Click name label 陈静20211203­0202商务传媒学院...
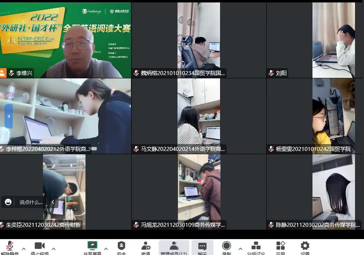The width and height of the screenshot is (364, 255). [318, 225]
